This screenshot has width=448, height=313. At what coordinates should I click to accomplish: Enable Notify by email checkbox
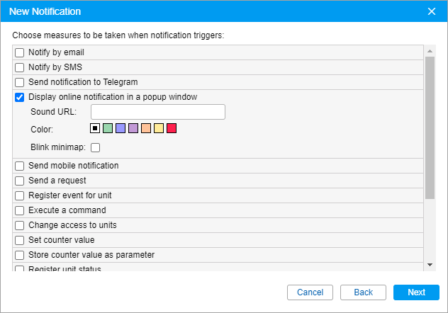[20, 53]
